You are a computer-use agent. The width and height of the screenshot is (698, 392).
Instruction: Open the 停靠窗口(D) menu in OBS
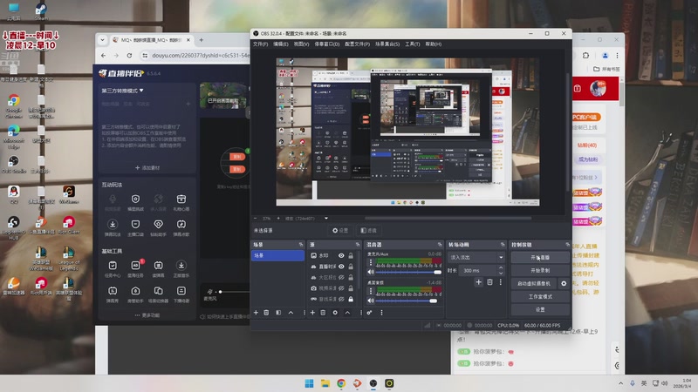point(326,44)
